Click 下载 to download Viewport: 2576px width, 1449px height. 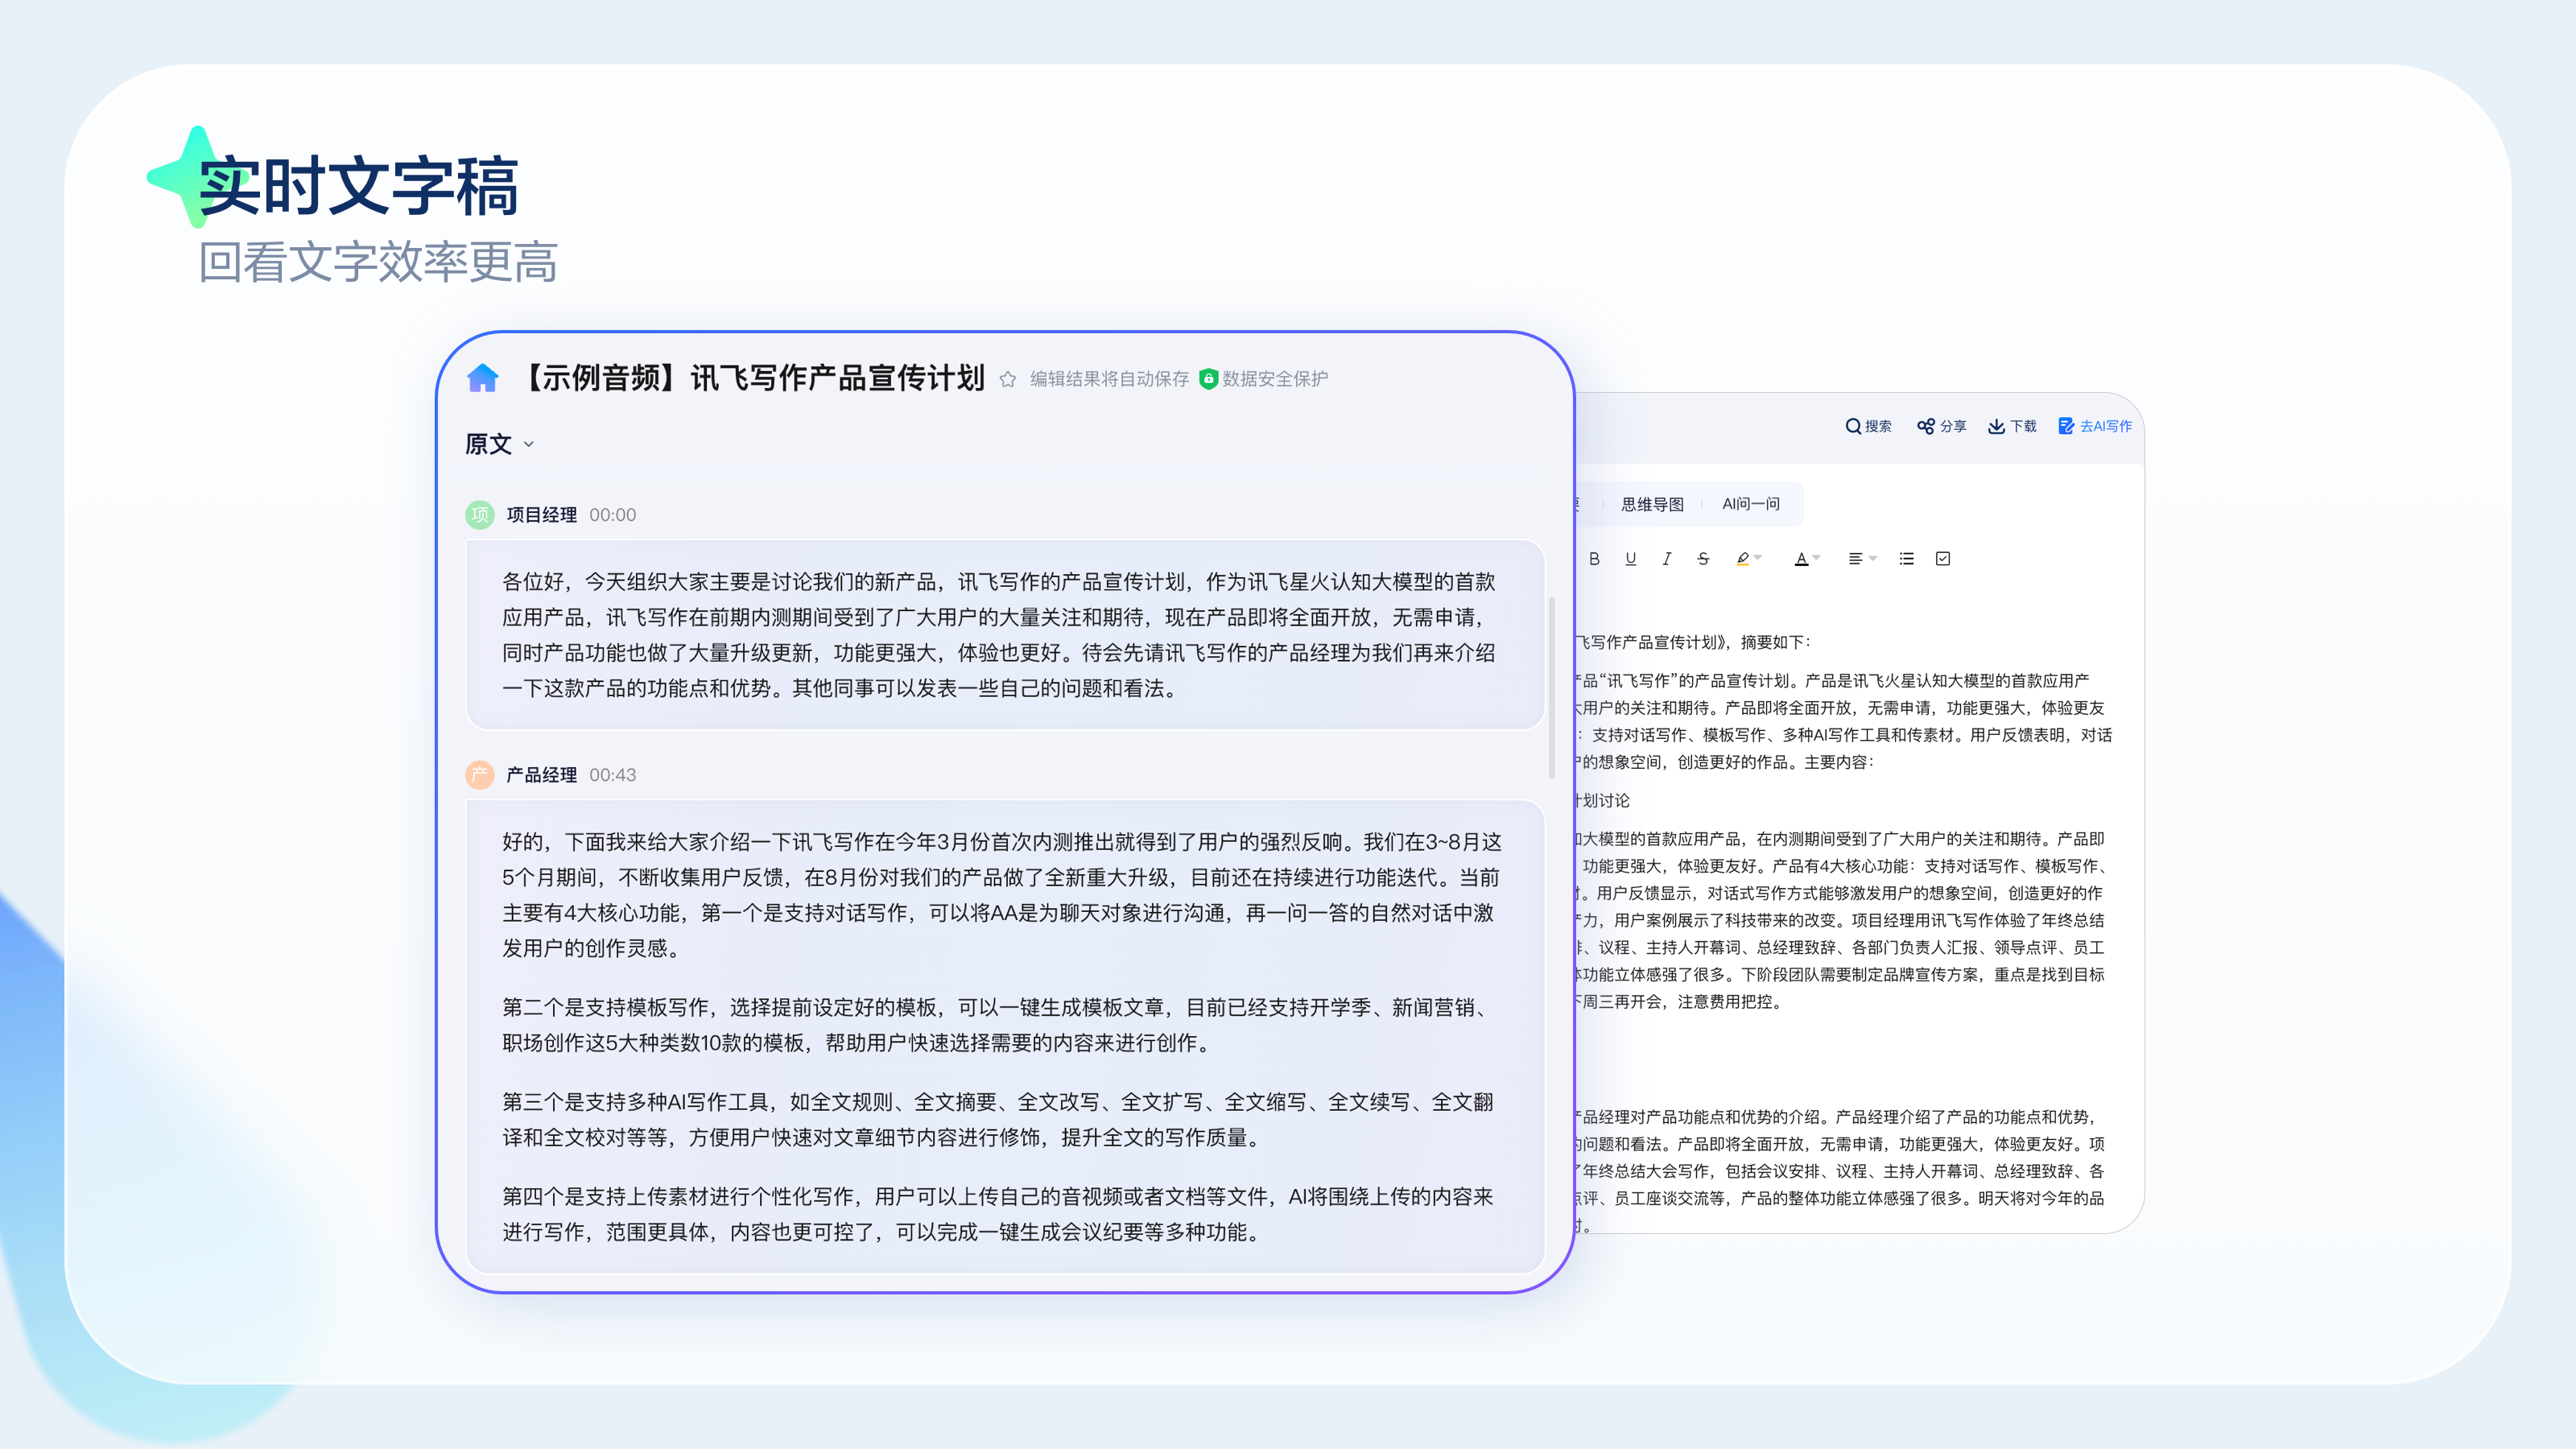2012,426
